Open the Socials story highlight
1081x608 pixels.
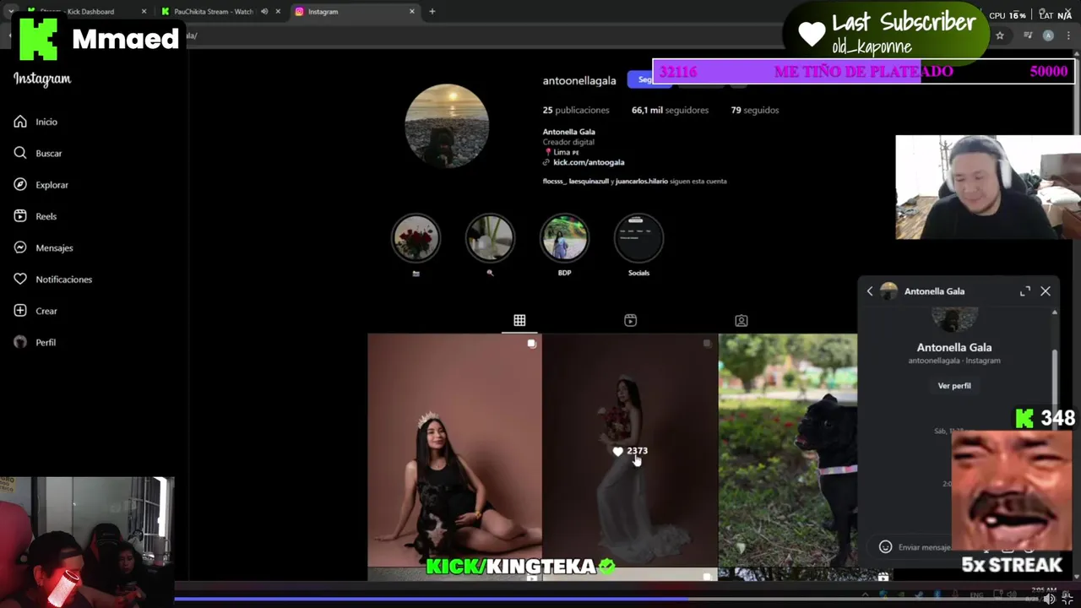[x=638, y=238]
